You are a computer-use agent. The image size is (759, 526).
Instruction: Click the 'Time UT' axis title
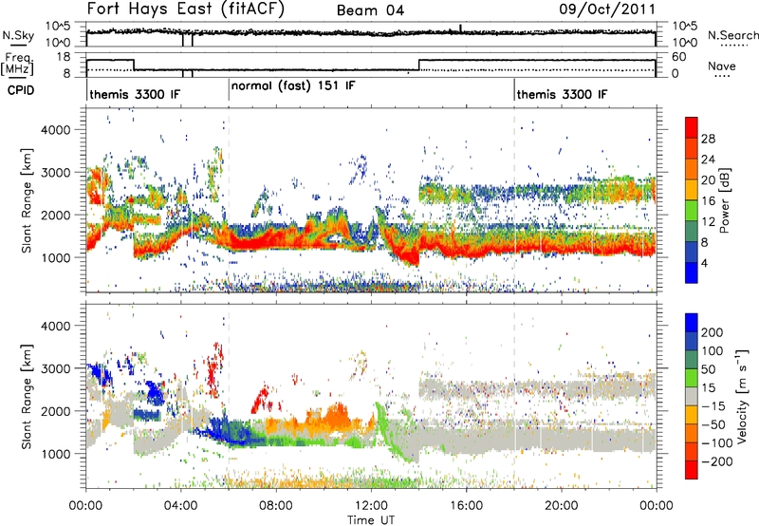coord(371,520)
